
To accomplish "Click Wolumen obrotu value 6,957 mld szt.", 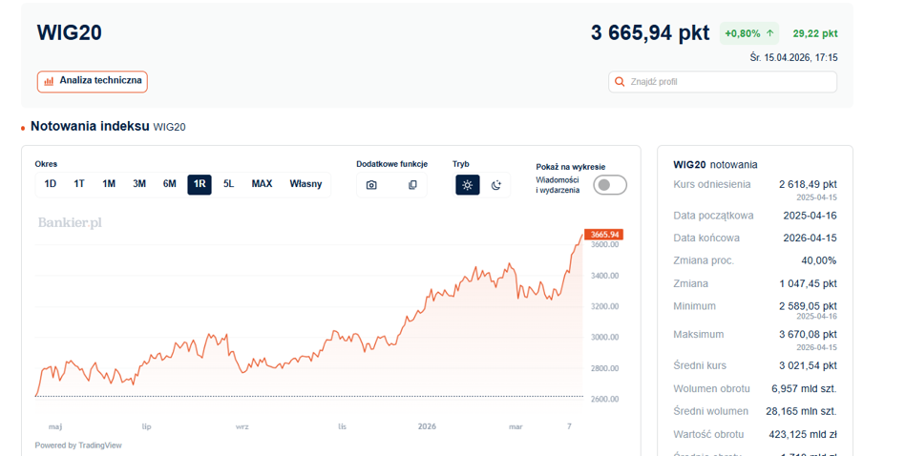I will tap(804, 389).
